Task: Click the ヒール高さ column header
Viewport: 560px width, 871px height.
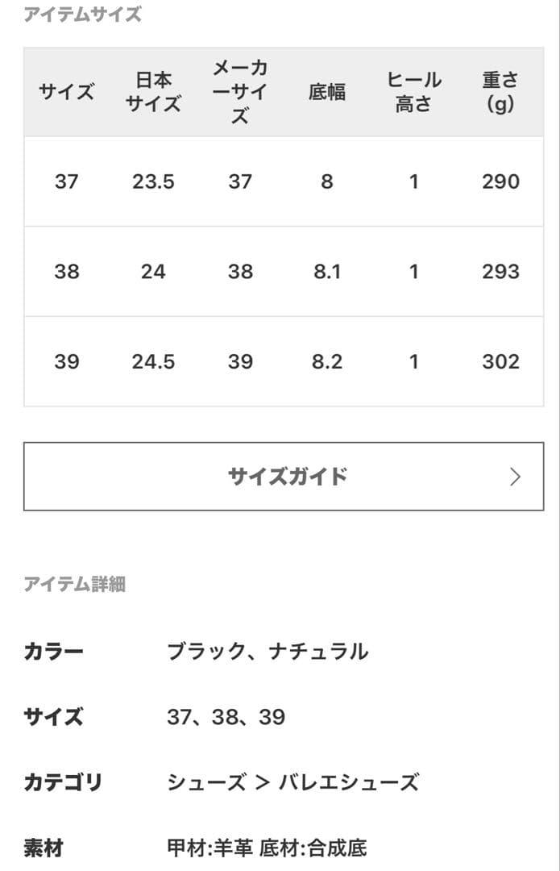Action: (413, 91)
